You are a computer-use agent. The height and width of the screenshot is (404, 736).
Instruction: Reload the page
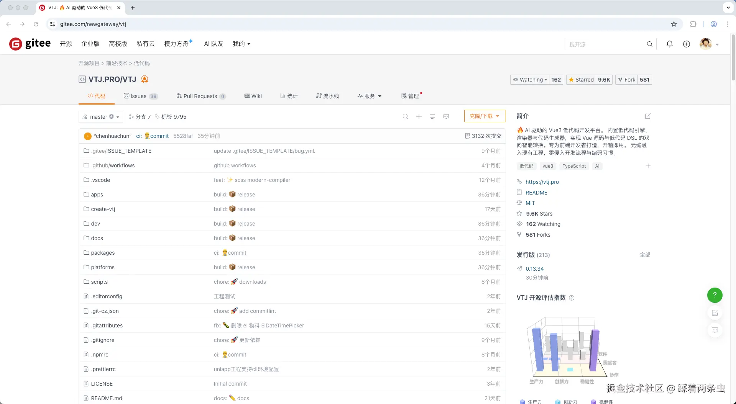click(36, 24)
